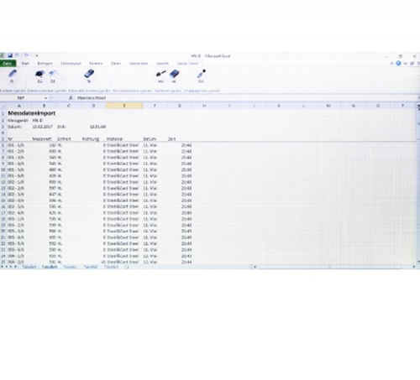
Task: Click the Redo icon in quick access toolbar
Action: click(26, 55)
